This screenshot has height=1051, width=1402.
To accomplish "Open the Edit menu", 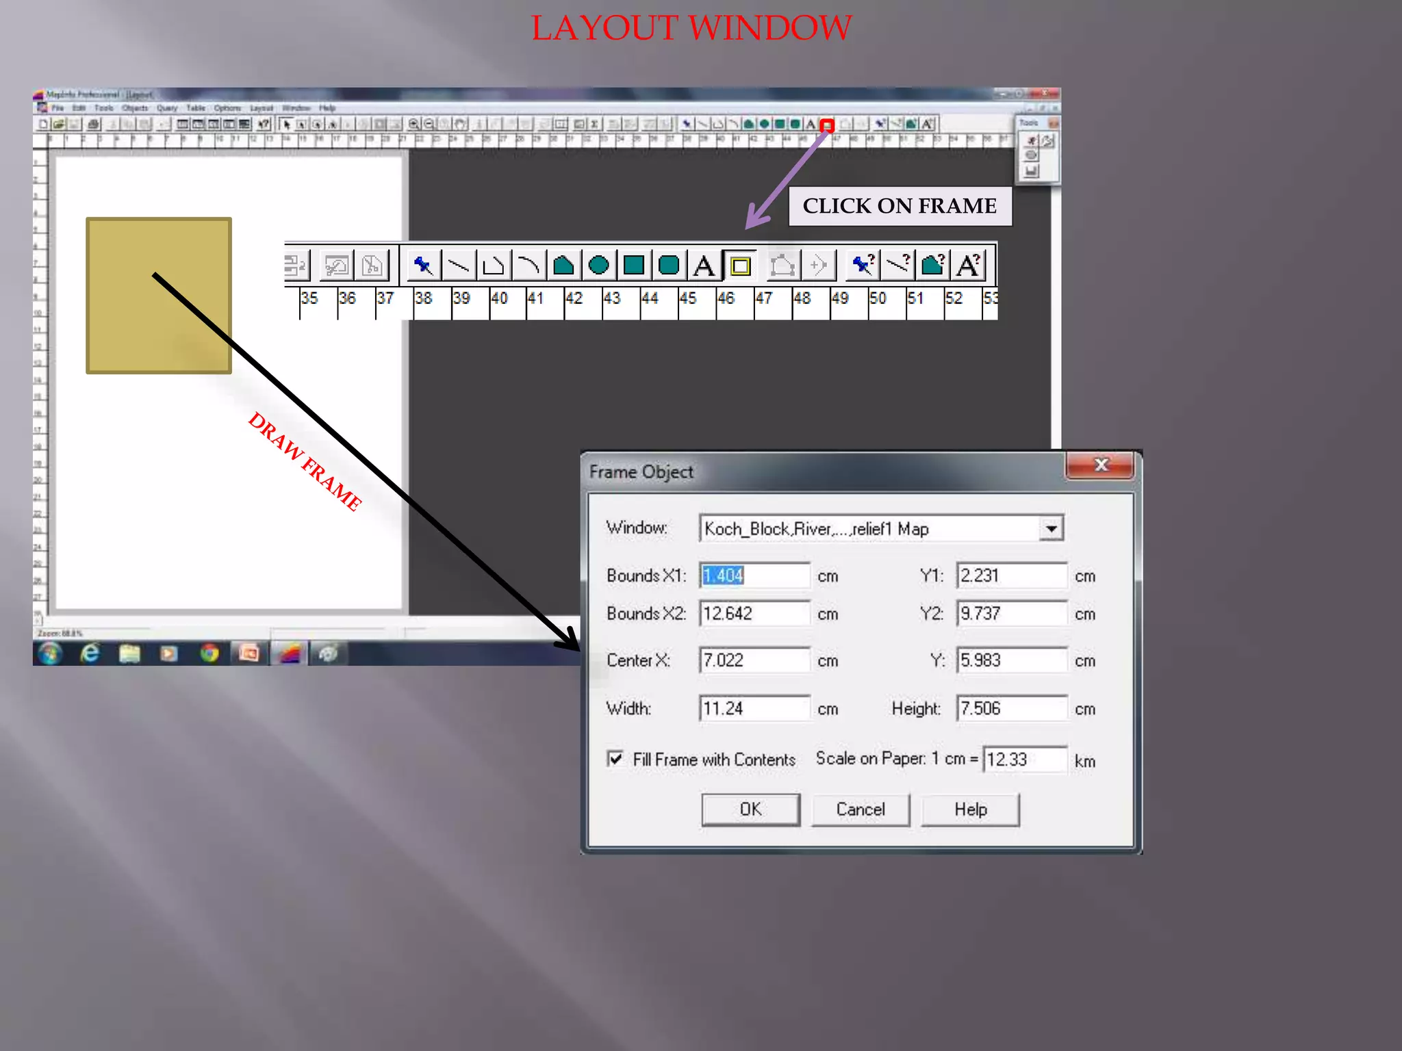I will tap(79, 108).
